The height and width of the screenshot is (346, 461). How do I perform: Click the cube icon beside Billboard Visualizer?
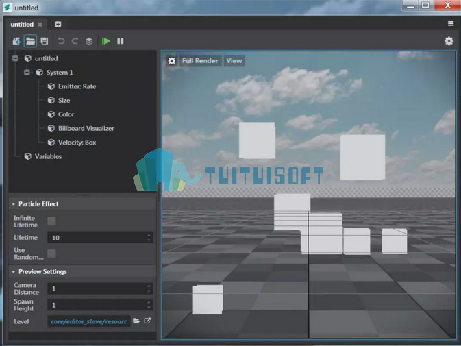point(51,128)
